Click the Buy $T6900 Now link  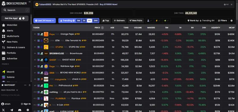(109, 4)
